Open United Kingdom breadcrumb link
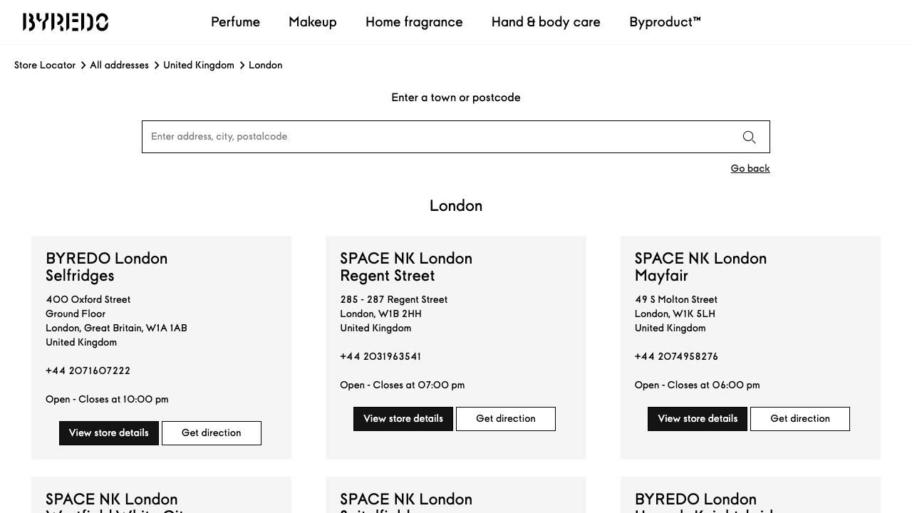 [x=199, y=65]
